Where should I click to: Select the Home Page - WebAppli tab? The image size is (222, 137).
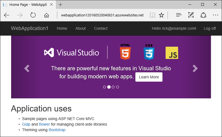(x=28, y=4)
